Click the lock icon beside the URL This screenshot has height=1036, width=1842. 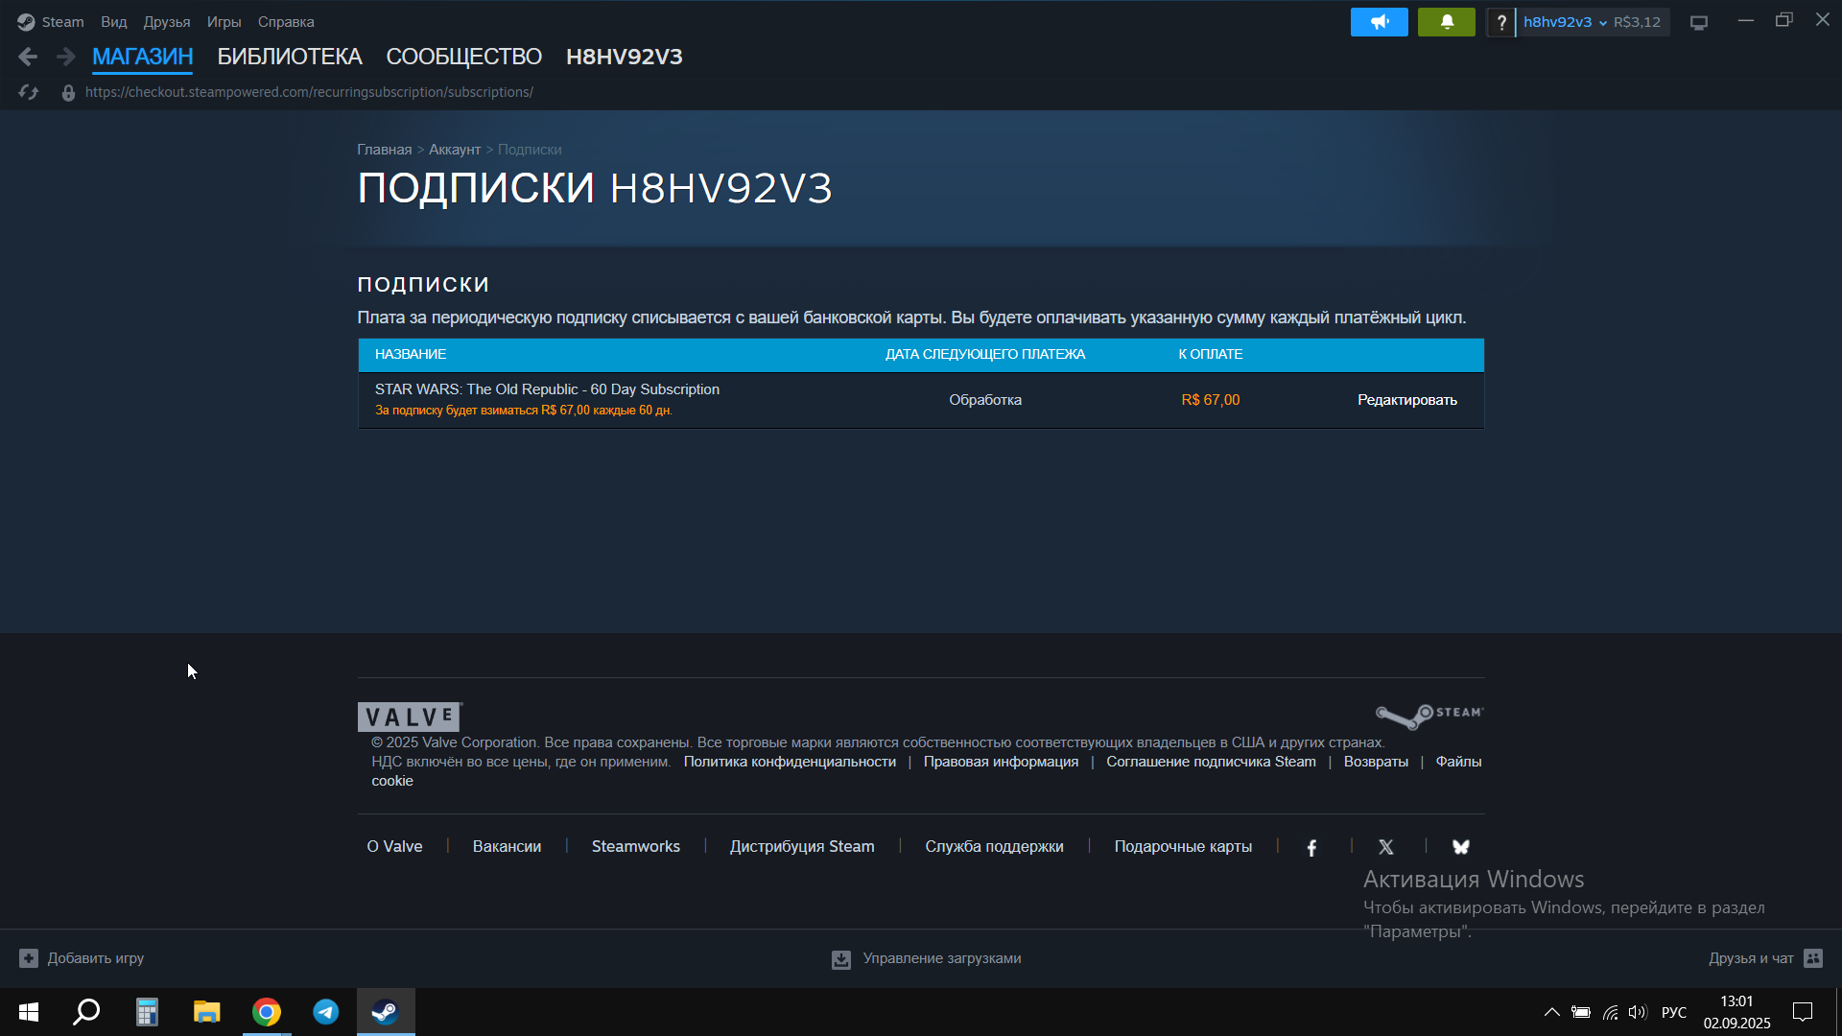(x=68, y=92)
